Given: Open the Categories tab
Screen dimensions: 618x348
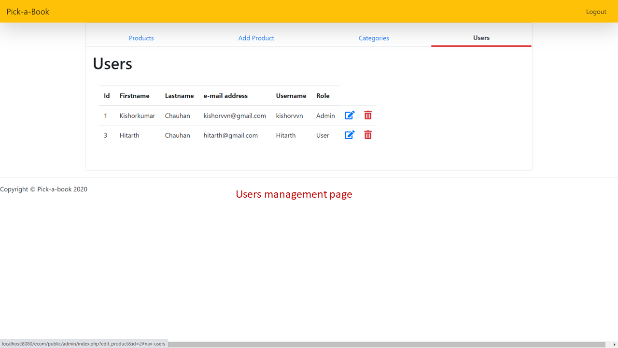Looking at the screenshot, I should [374, 38].
